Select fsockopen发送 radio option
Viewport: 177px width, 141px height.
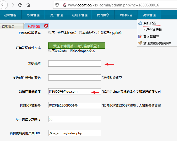(x=71, y=50)
